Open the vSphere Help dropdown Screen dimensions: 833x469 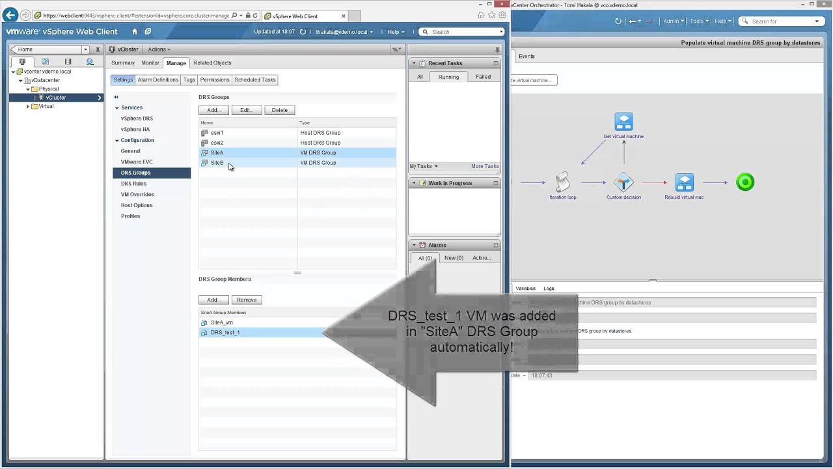pyautogui.click(x=396, y=31)
